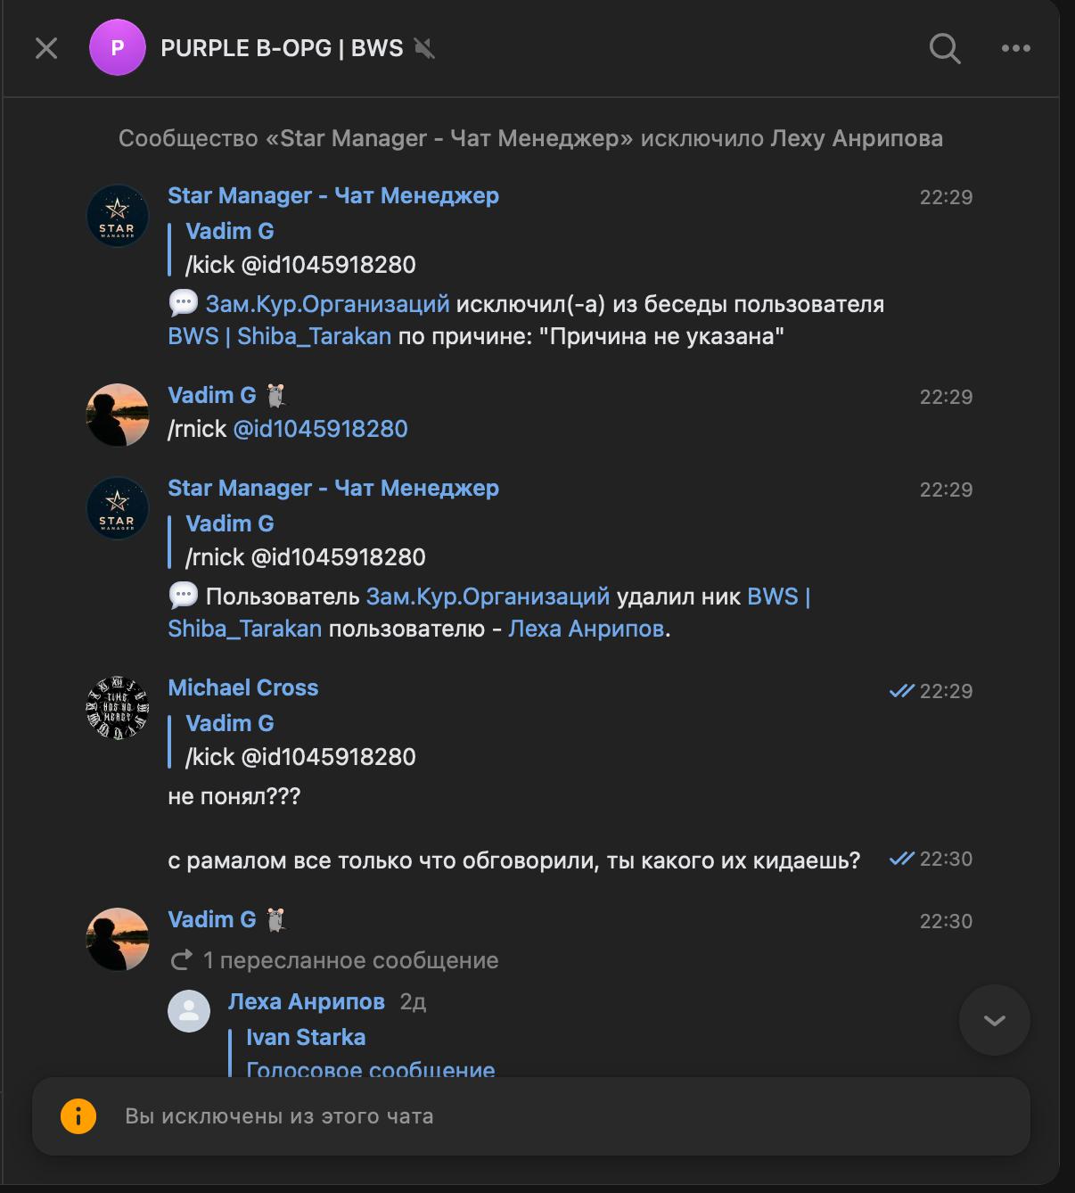The image size is (1075, 1193).
Task: Click the muted speaker icon in header
Action: pos(424,48)
